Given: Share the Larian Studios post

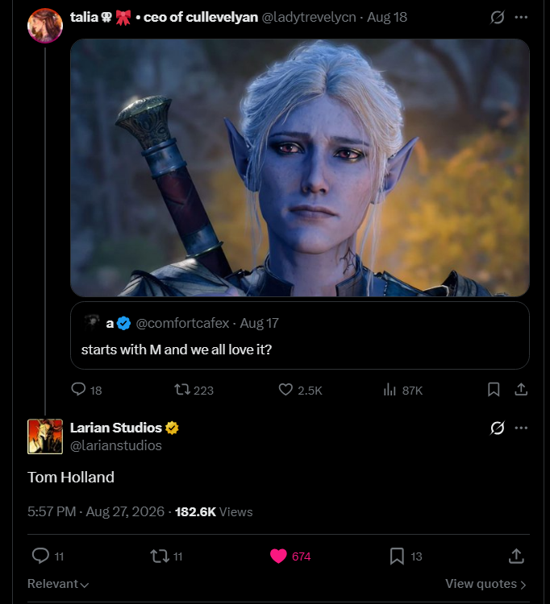Looking at the screenshot, I should point(516,556).
